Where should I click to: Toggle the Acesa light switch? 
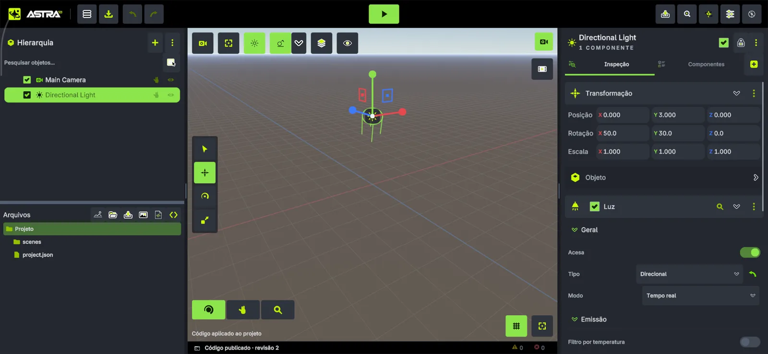pos(750,252)
